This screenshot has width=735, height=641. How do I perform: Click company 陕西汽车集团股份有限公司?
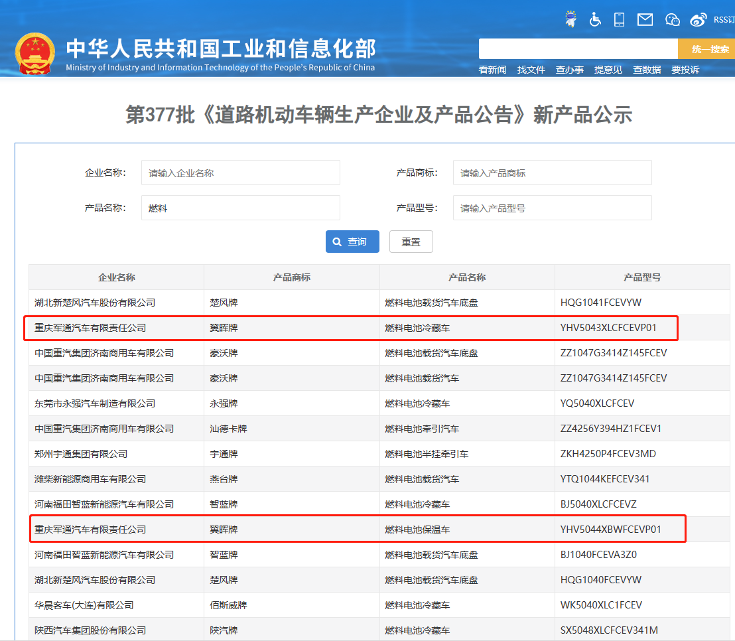tap(90, 630)
